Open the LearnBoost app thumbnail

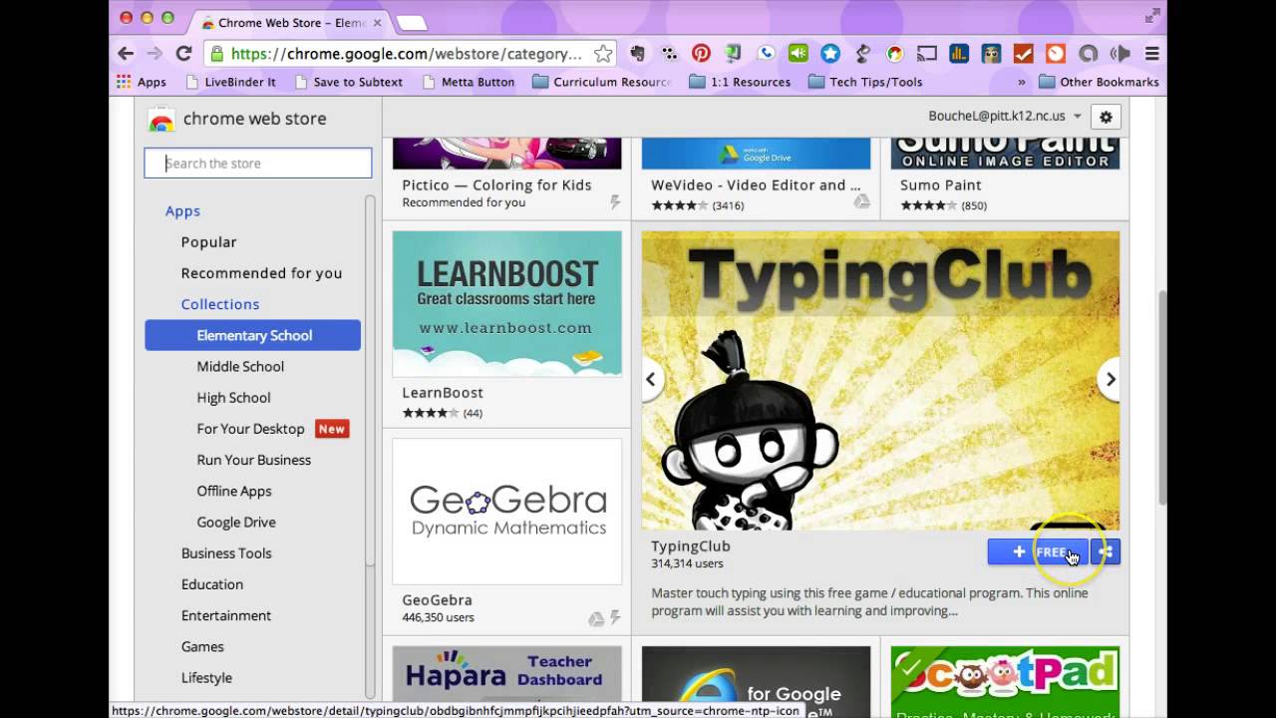506,304
